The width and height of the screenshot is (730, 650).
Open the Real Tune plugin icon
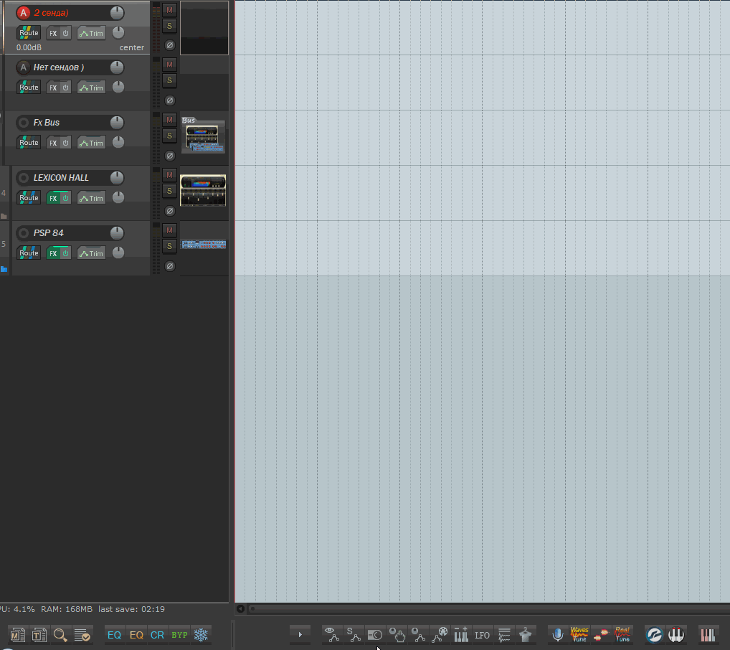(622, 635)
